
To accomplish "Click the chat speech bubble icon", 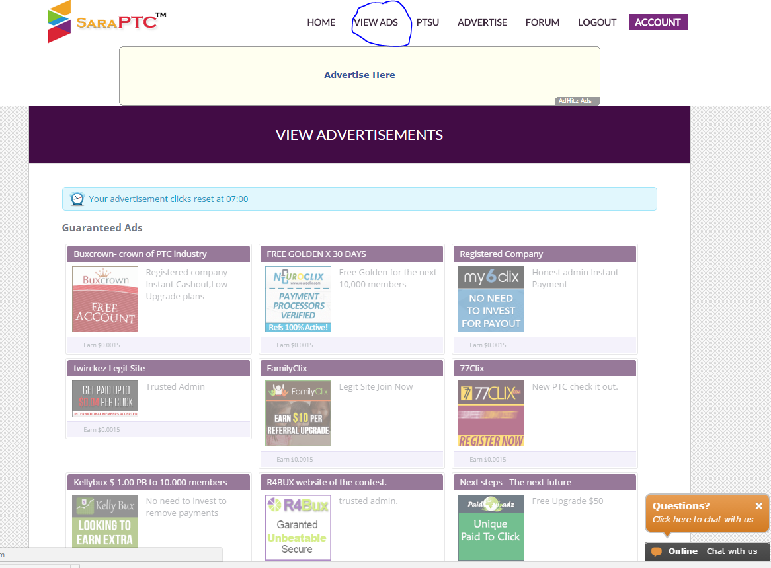I will tap(656, 551).
